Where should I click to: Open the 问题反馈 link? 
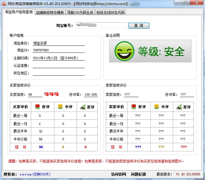pos(138,174)
